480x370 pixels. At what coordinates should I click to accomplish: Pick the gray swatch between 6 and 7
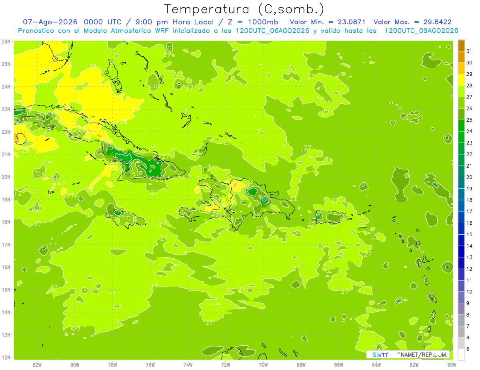click(x=461, y=331)
